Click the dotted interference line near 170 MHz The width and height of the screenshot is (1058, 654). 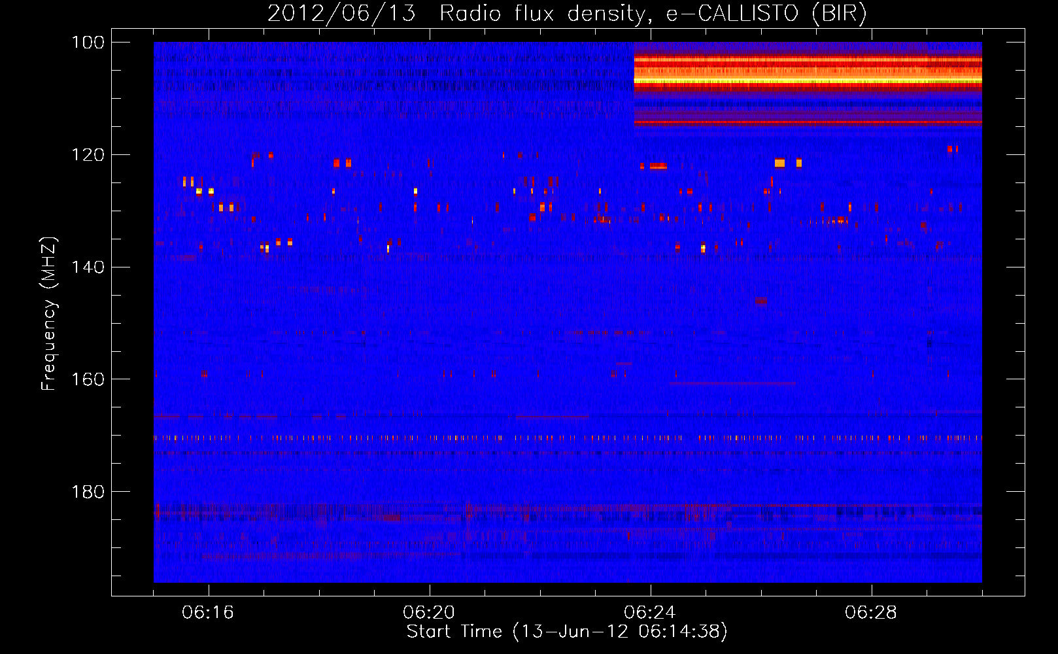568,438
